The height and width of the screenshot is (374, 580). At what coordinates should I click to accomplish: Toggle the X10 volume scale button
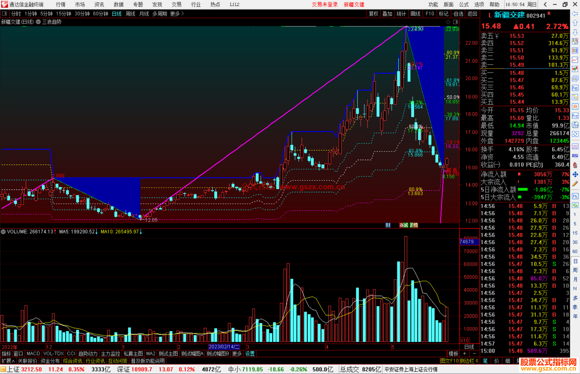click(x=465, y=340)
